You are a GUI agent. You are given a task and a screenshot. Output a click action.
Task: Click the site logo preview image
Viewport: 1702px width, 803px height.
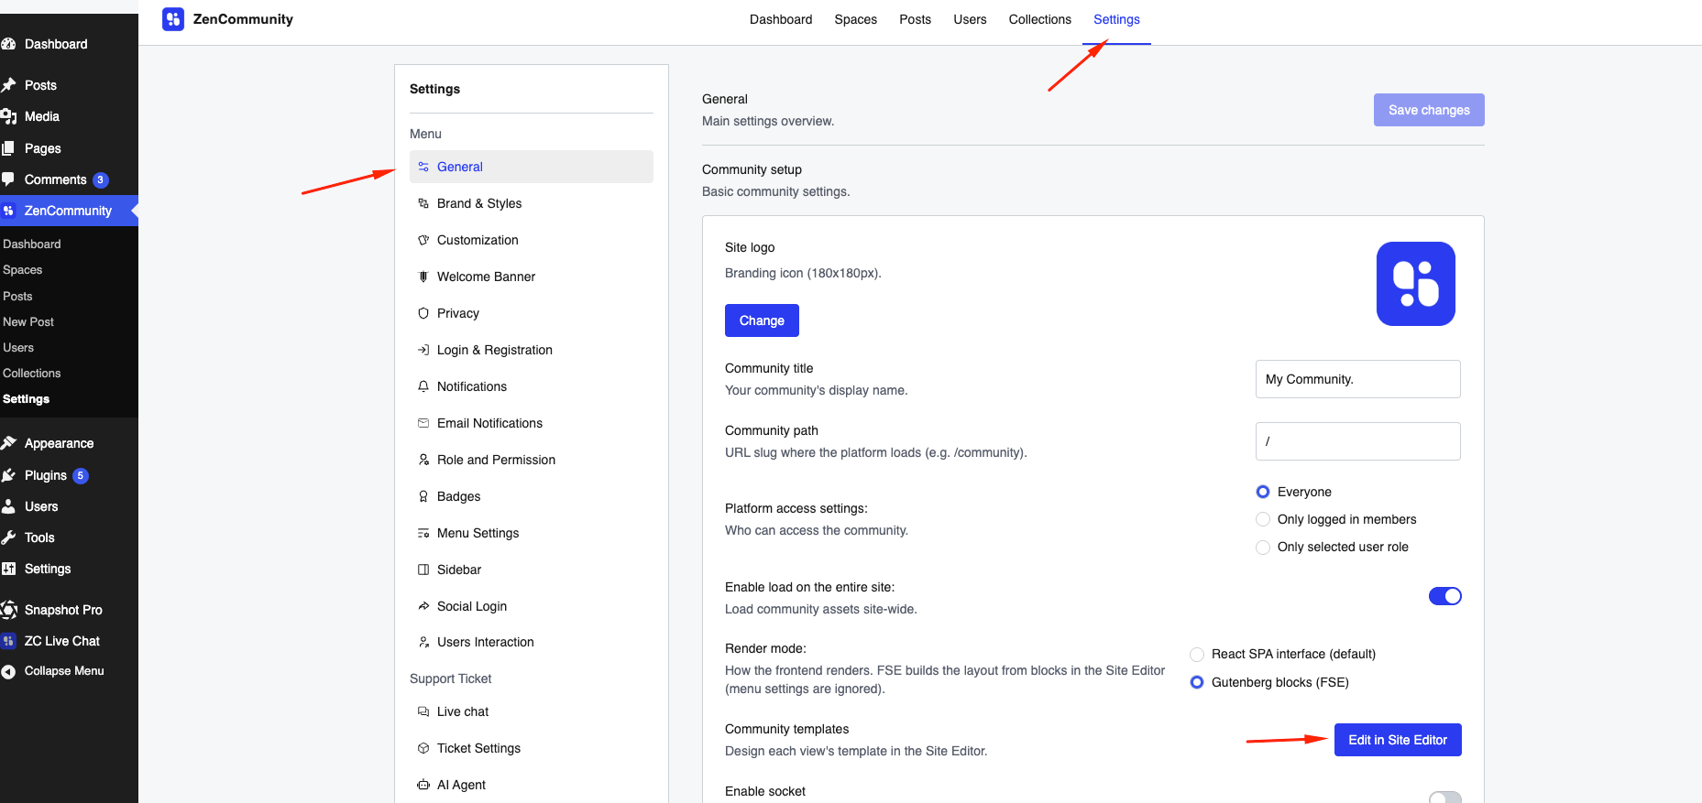click(x=1416, y=284)
